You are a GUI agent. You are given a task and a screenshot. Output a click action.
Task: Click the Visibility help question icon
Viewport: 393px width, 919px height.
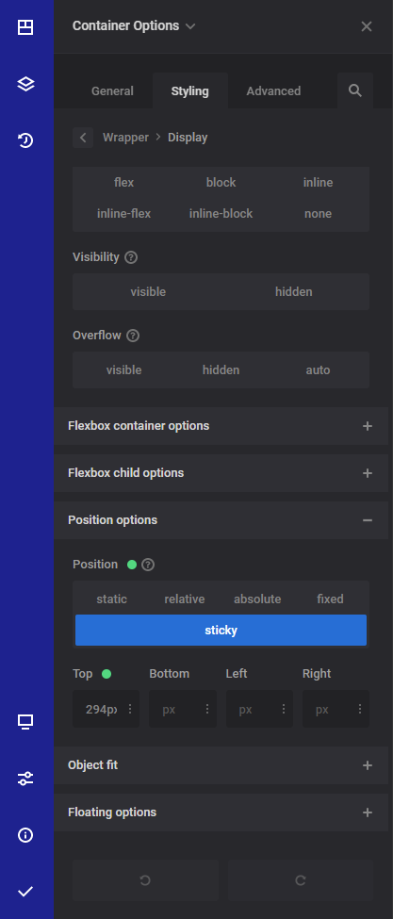click(131, 257)
